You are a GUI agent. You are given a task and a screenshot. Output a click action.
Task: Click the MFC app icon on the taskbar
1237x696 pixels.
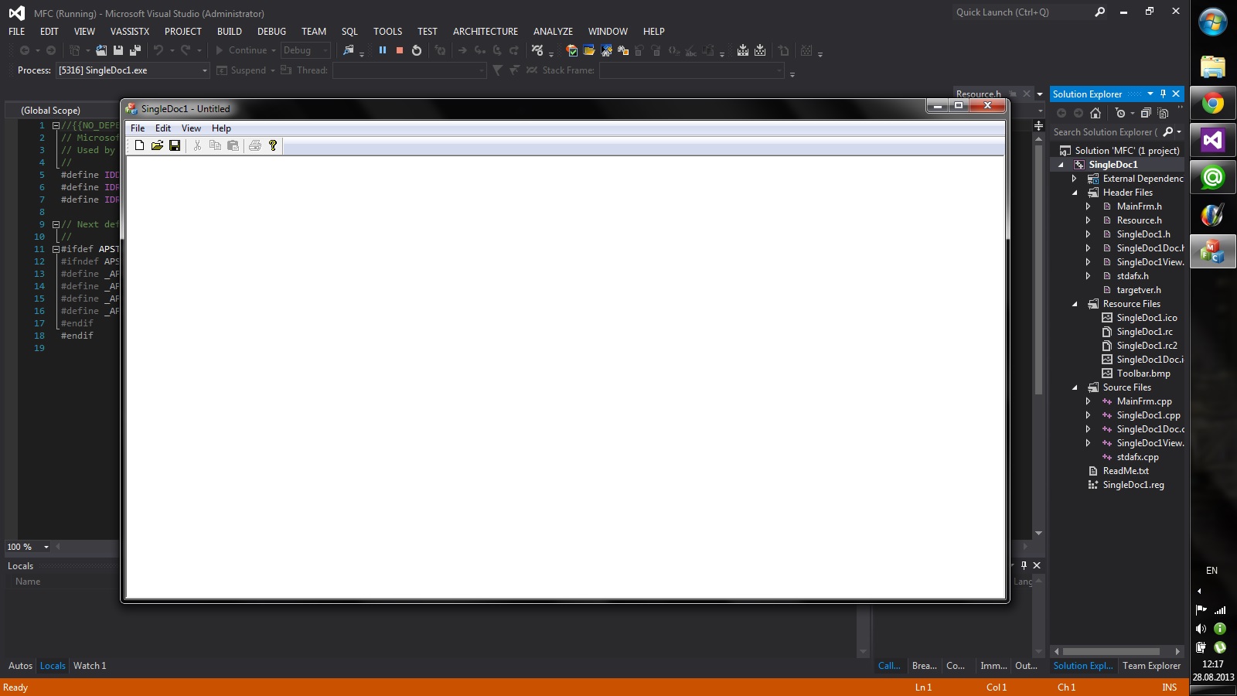[1212, 252]
